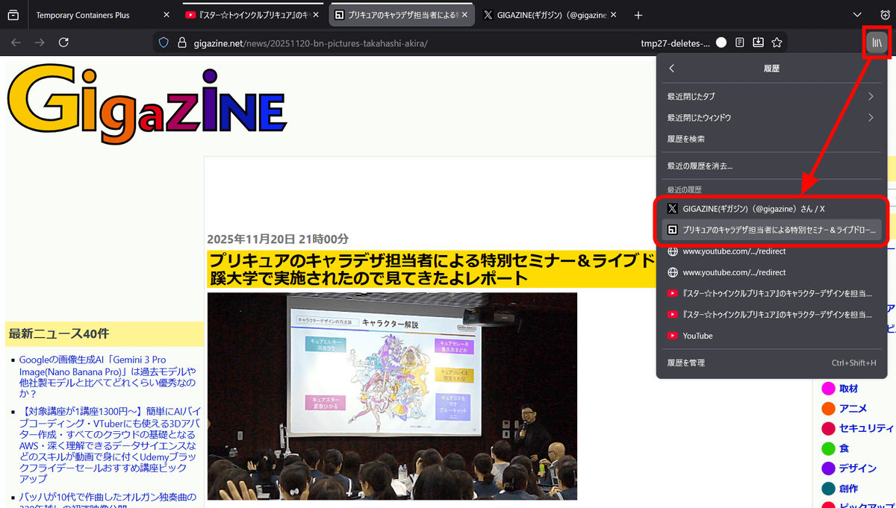Choose 最近の履歴を消去... menu entry
The width and height of the screenshot is (896, 508).
point(700,166)
